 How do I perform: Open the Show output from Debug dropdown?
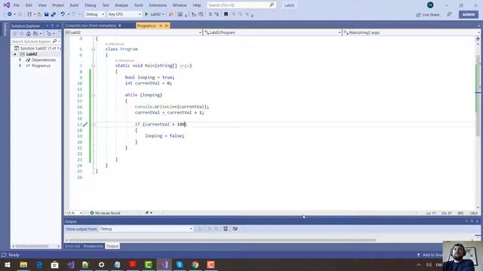(146, 229)
